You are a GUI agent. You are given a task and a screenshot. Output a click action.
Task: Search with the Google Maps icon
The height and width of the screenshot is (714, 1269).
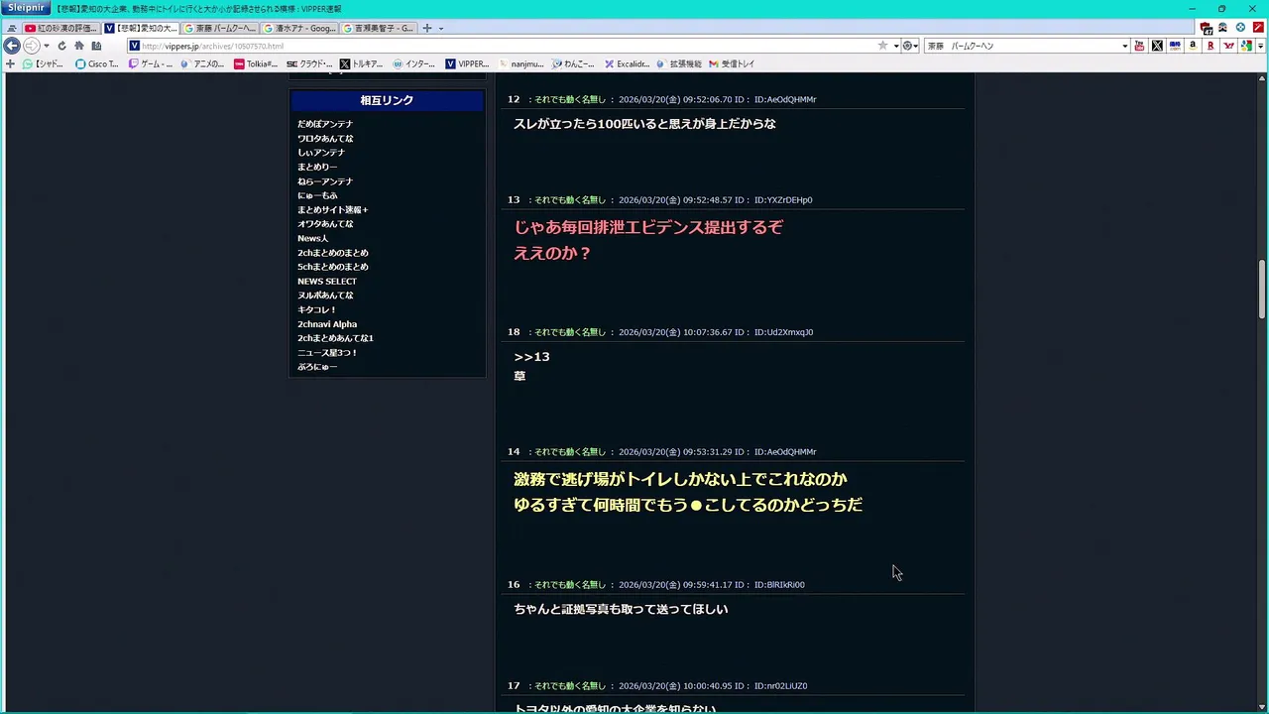(1246, 46)
